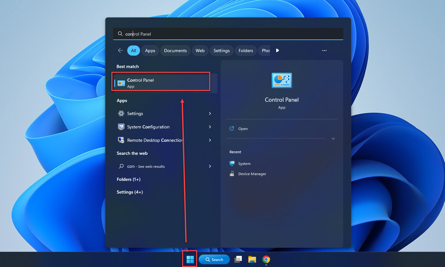Click the Control Panel icon in Best match
Viewport: 445px width, 267px height.
tap(121, 83)
